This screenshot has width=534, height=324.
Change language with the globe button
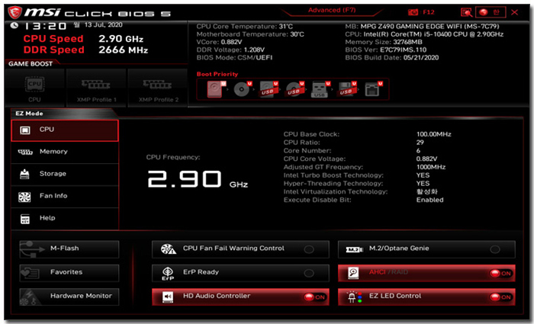(491, 13)
